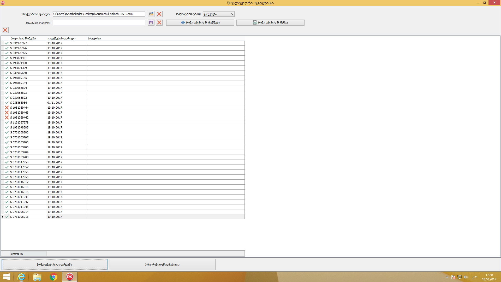Toggle the check mark for policy S 0731005013
This screenshot has height=282, width=501.
coord(7,217)
